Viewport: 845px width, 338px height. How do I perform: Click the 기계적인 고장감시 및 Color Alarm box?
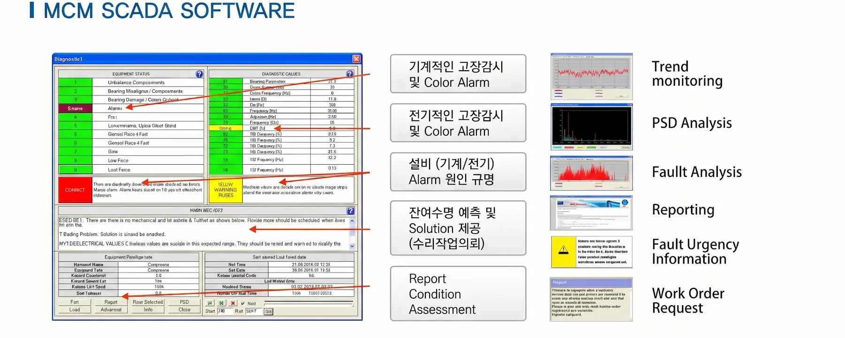point(458,74)
